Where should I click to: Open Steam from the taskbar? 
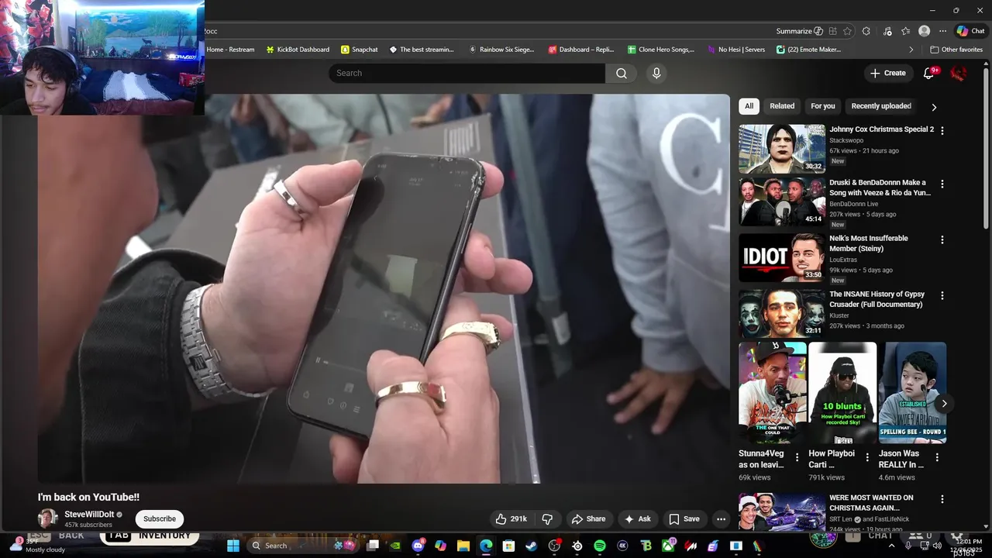click(x=531, y=546)
